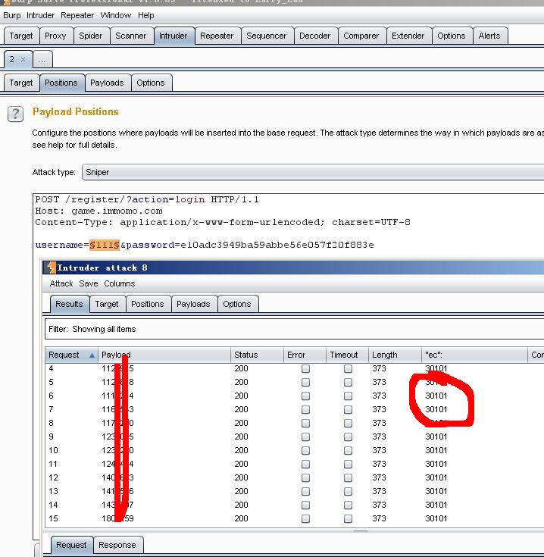544x557 pixels.
Task: Sort results by "ec": column header
Action: tap(474, 355)
